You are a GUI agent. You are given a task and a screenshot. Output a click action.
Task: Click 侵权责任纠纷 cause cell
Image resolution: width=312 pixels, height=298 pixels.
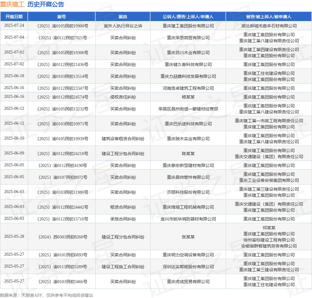coord(123,97)
